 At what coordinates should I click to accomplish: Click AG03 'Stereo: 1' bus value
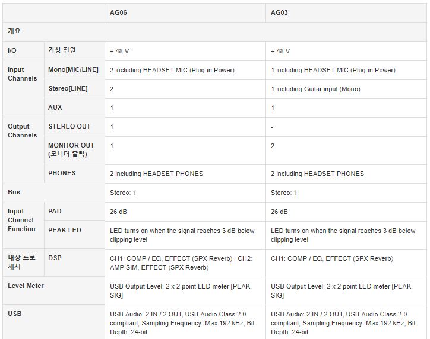[x=284, y=193]
